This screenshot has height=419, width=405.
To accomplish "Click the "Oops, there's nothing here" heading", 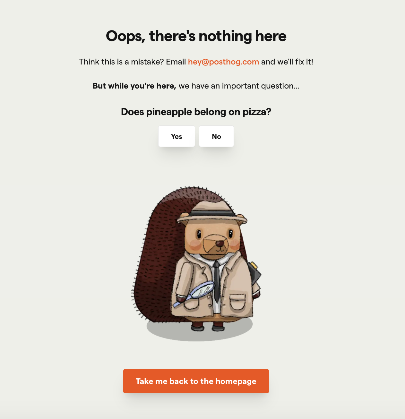I will (x=196, y=36).
